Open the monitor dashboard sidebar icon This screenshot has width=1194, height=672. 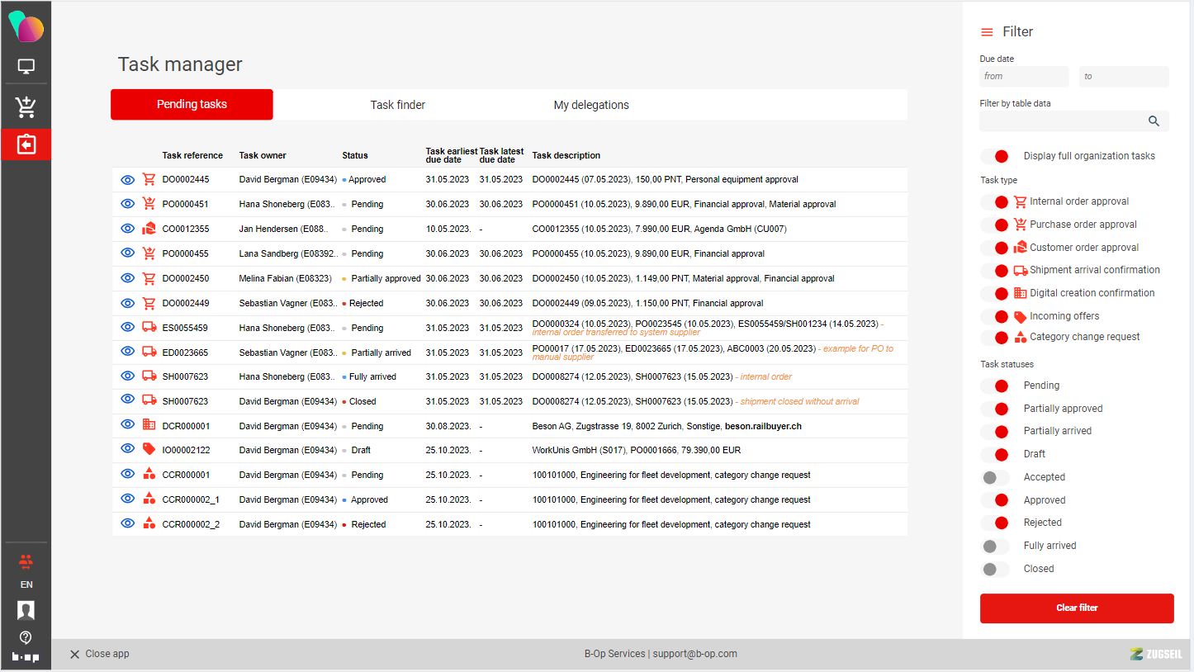tap(26, 67)
